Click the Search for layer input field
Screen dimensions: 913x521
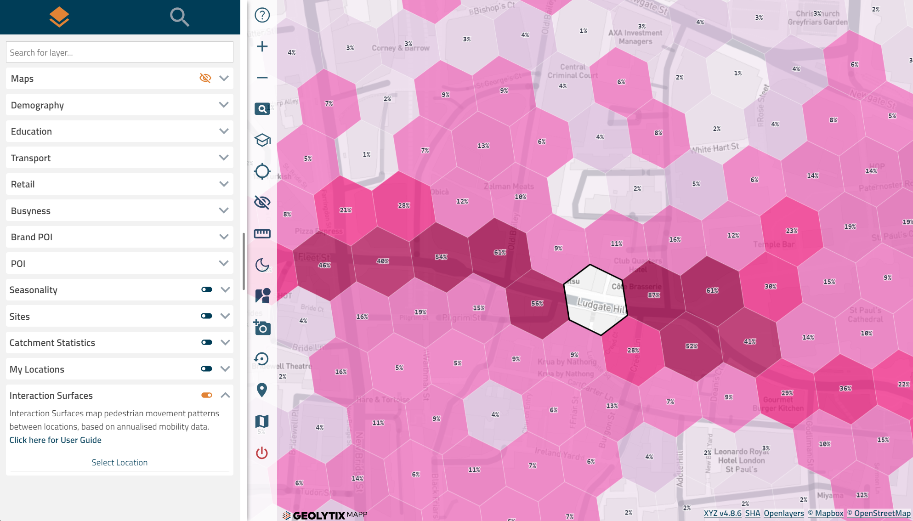coord(119,52)
